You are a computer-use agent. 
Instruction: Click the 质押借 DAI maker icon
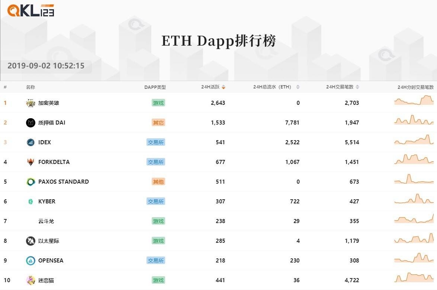30,123
